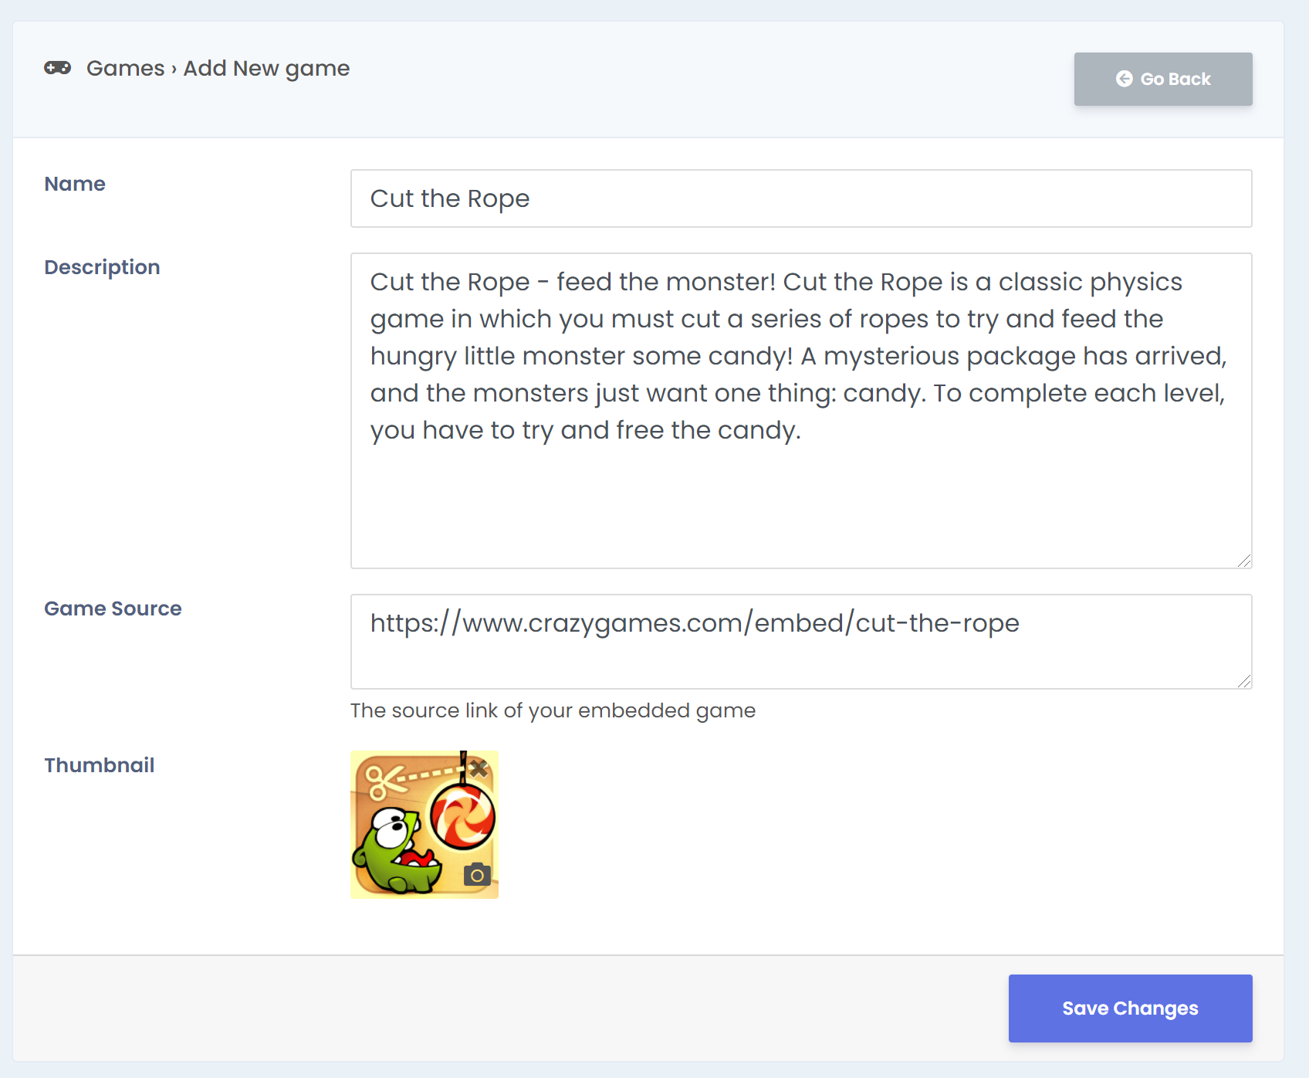Viewport: 1309px width, 1078px height.
Task: Click the Add New game breadcrumb text
Action: (x=266, y=68)
